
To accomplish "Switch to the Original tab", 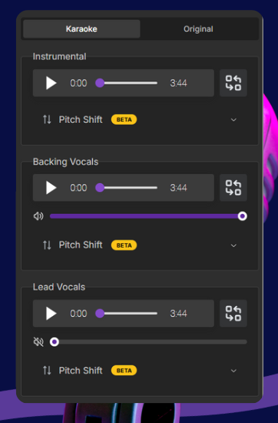I will (x=198, y=29).
